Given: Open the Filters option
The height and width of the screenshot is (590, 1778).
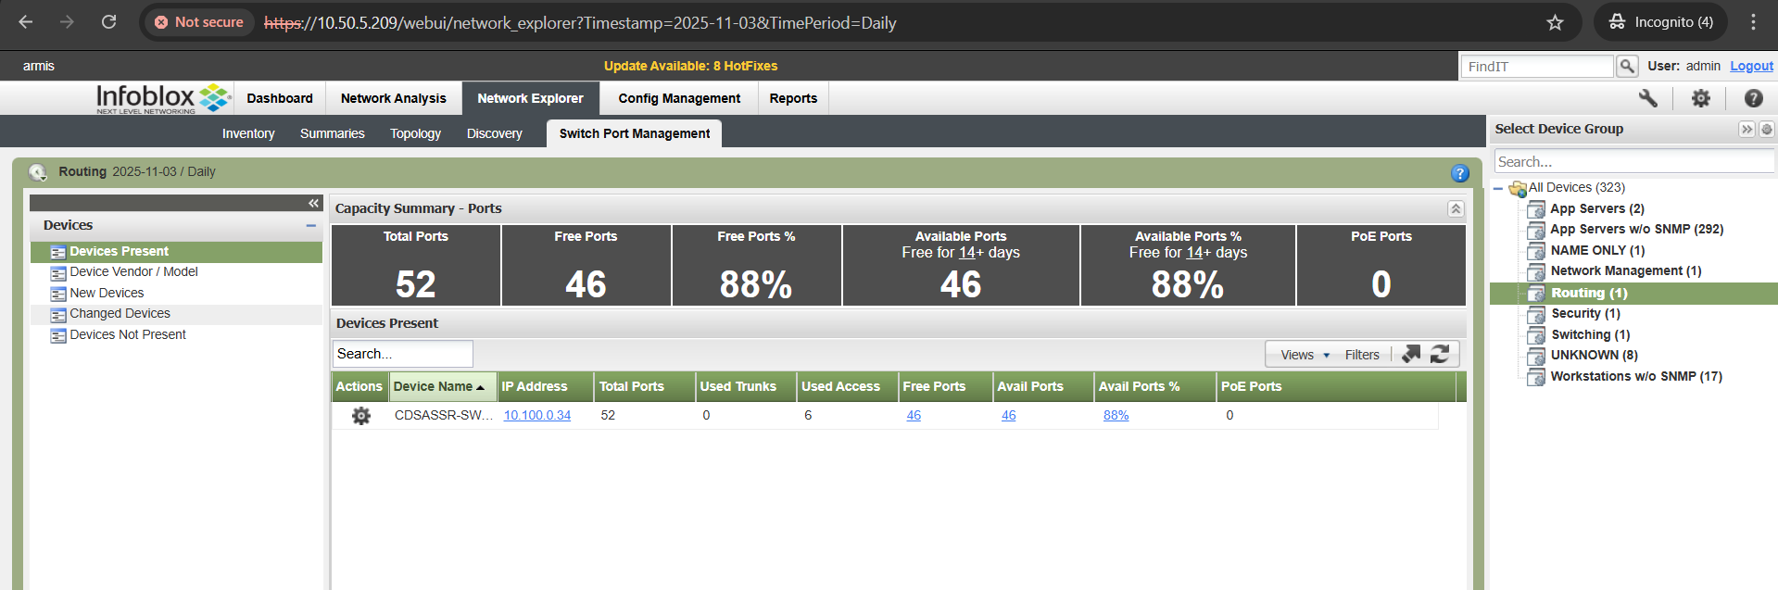Looking at the screenshot, I should click(x=1362, y=355).
